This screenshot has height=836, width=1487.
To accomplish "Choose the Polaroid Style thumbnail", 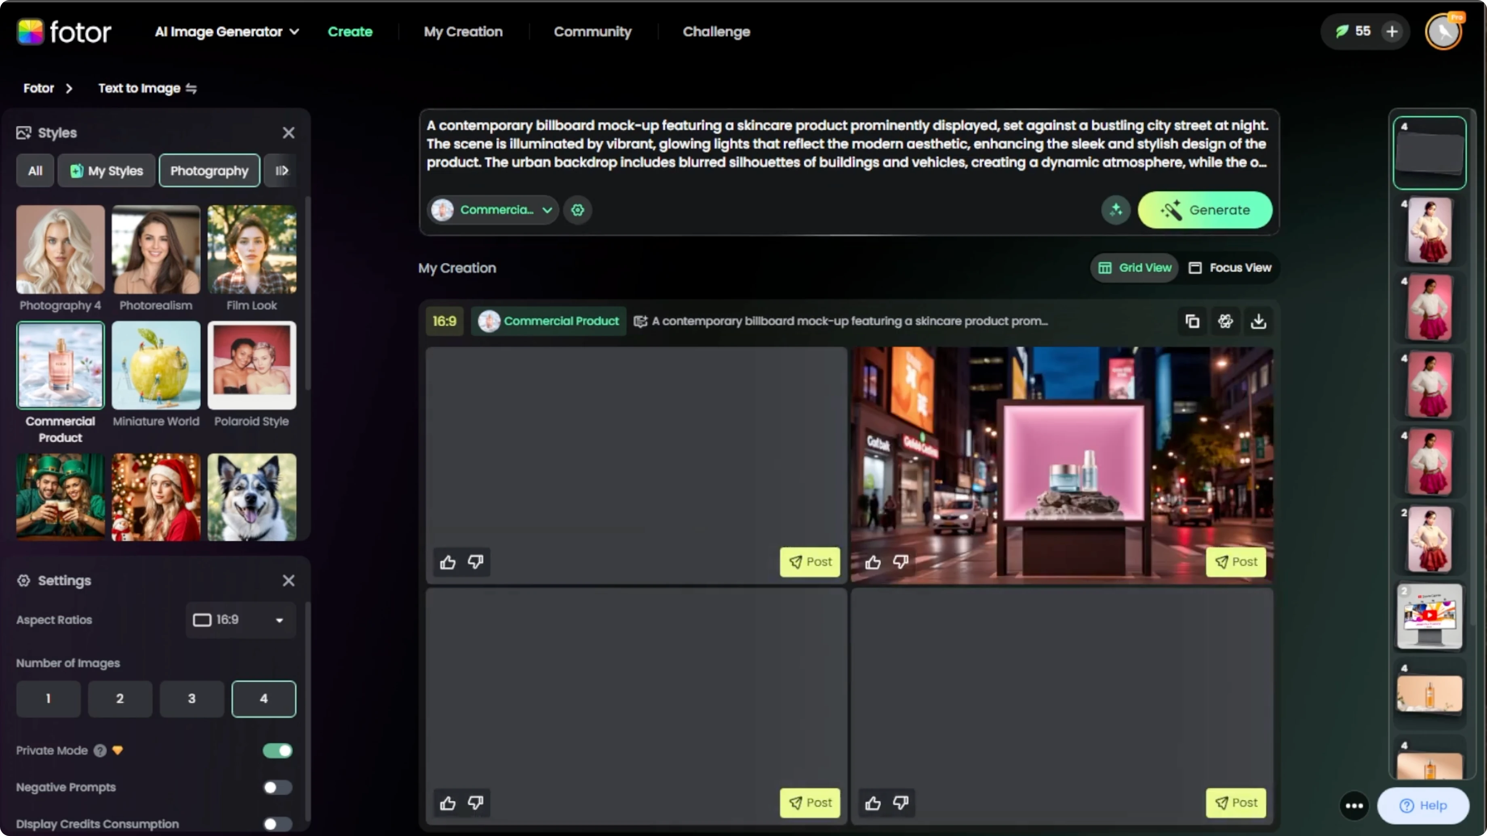I will pos(252,366).
